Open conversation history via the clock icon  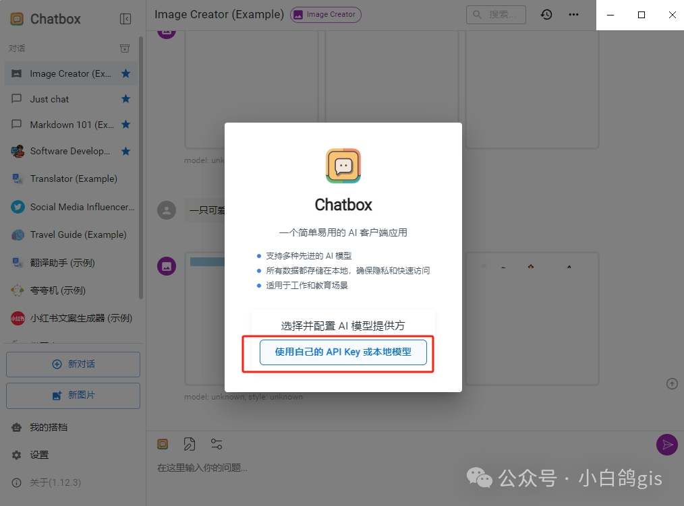pos(546,14)
